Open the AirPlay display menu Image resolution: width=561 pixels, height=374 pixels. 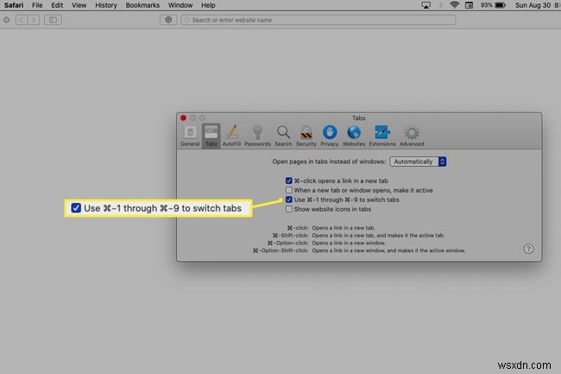coord(425,5)
